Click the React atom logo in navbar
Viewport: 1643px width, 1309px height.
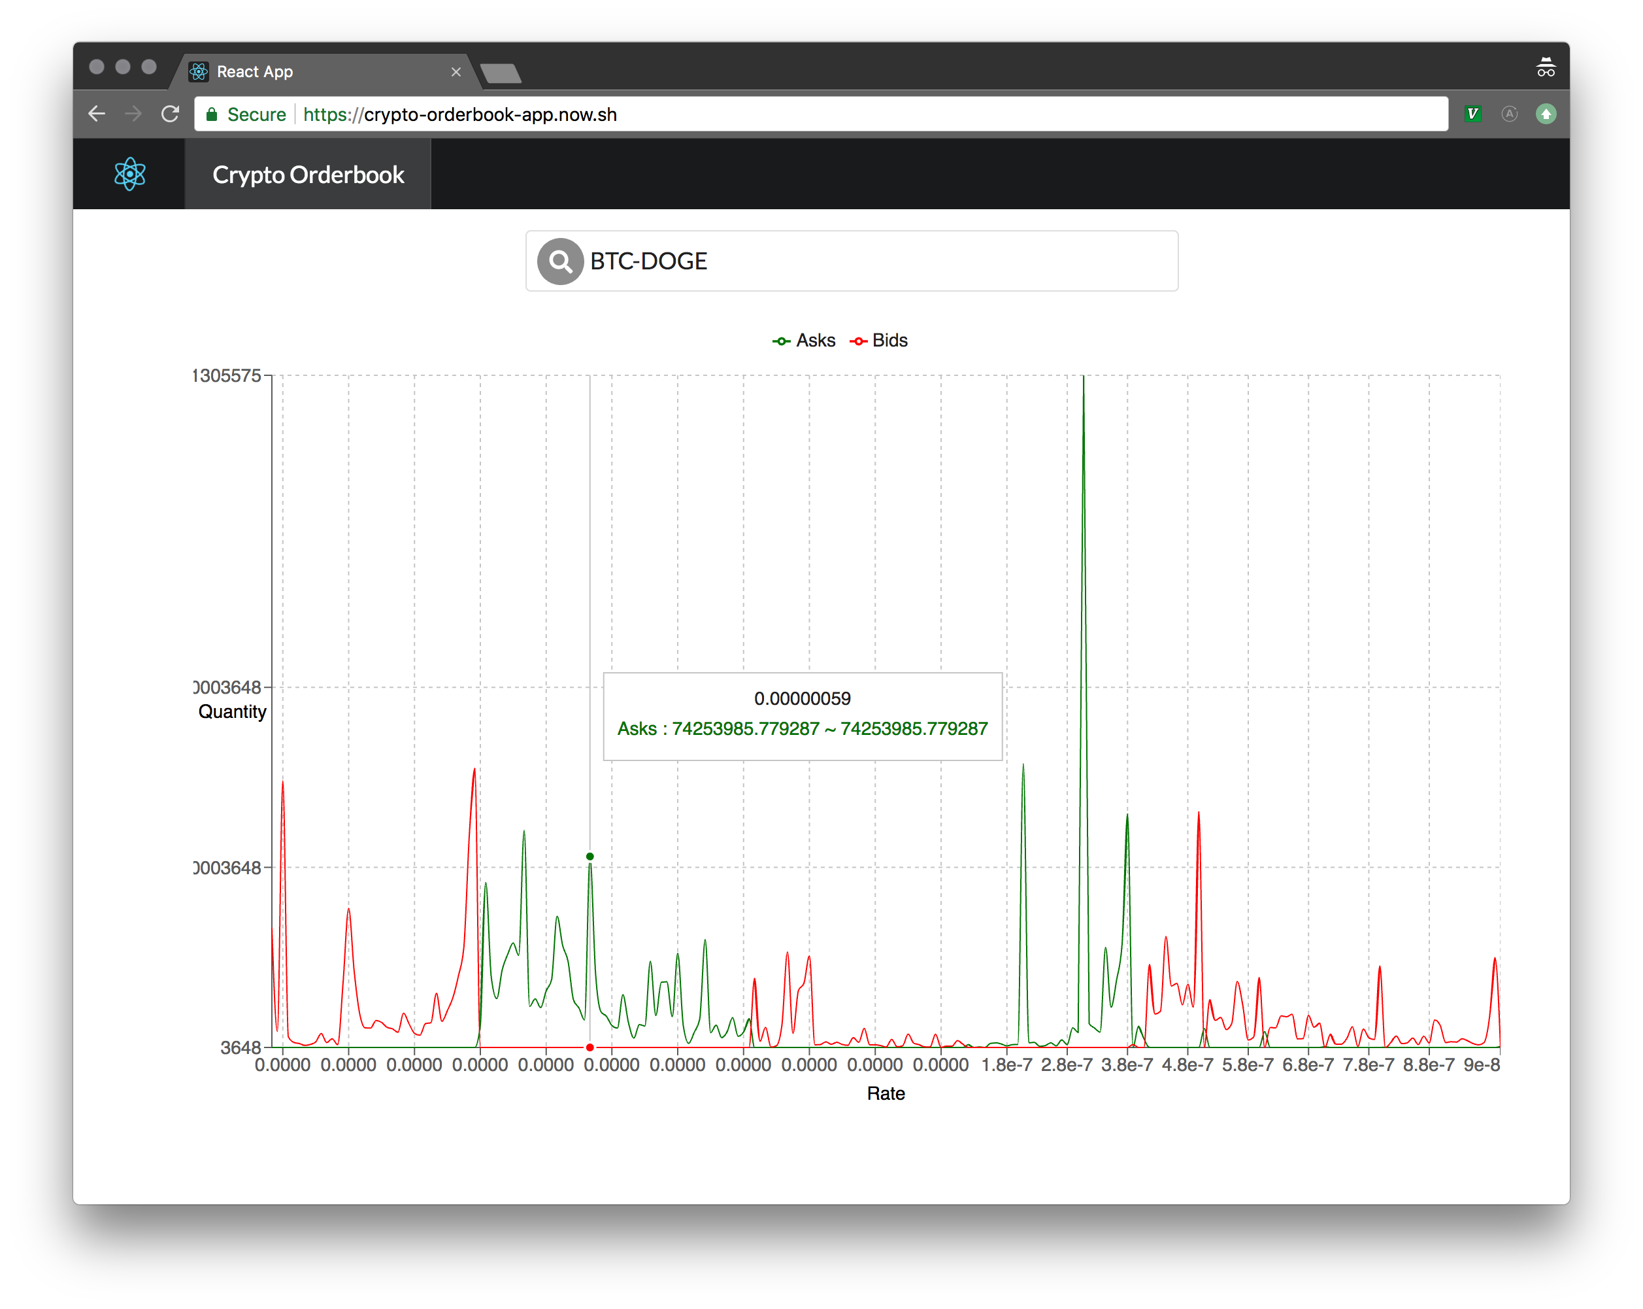(129, 174)
